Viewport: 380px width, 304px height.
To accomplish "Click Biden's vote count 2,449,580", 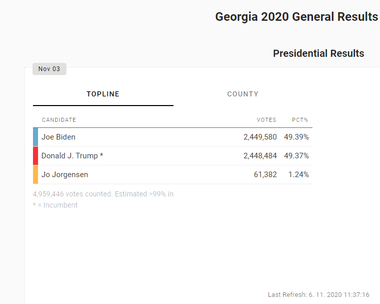I will click(x=260, y=137).
